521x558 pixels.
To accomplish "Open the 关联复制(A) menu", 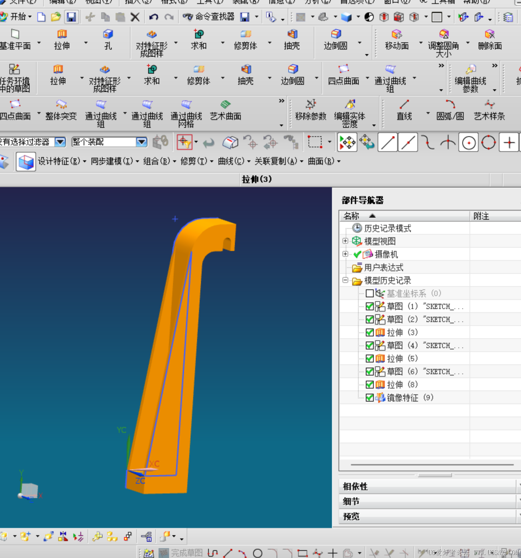I will tap(279, 161).
